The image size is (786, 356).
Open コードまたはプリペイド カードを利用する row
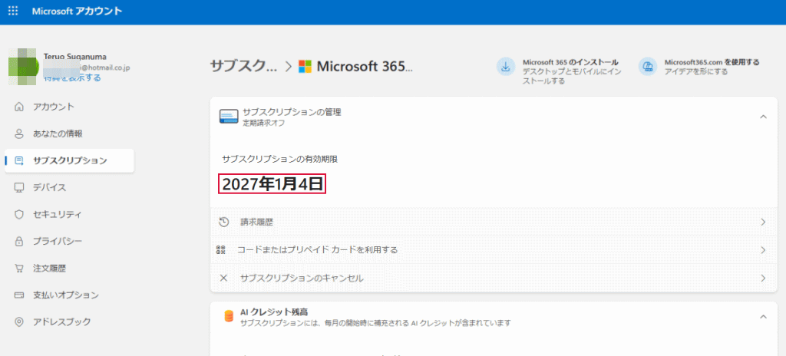pos(494,249)
